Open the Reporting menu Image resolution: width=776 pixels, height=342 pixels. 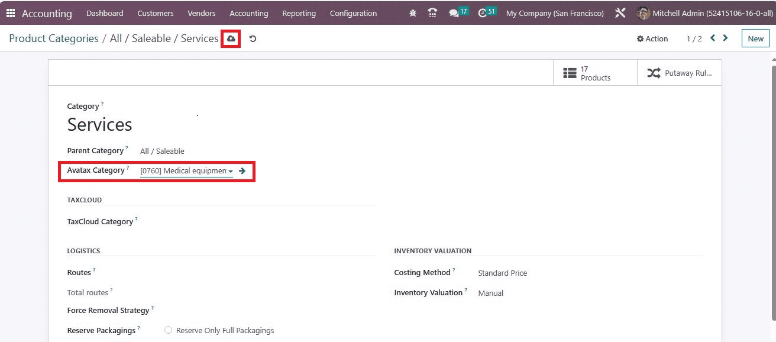click(x=299, y=13)
